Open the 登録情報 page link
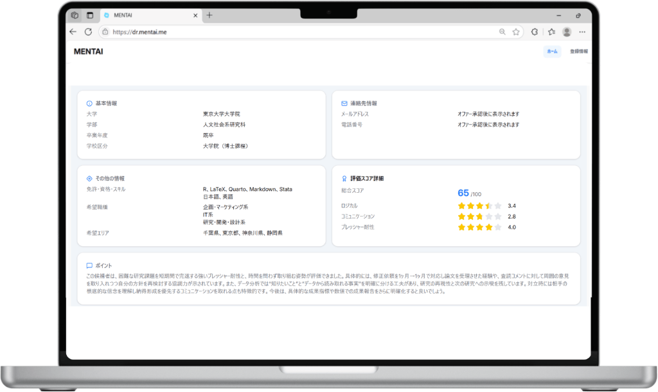 (x=578, y=51)
